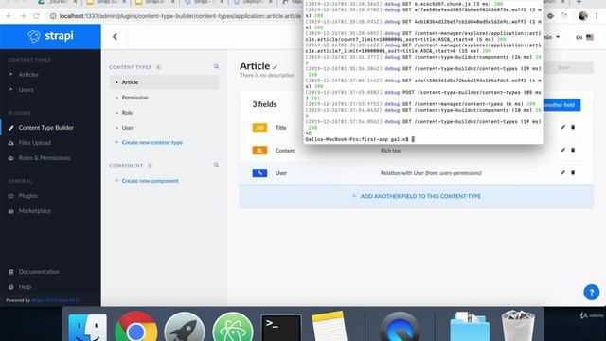The image size is (606, 341).
Task: Open Articles in sidebar
Action: tap(28, 75)
